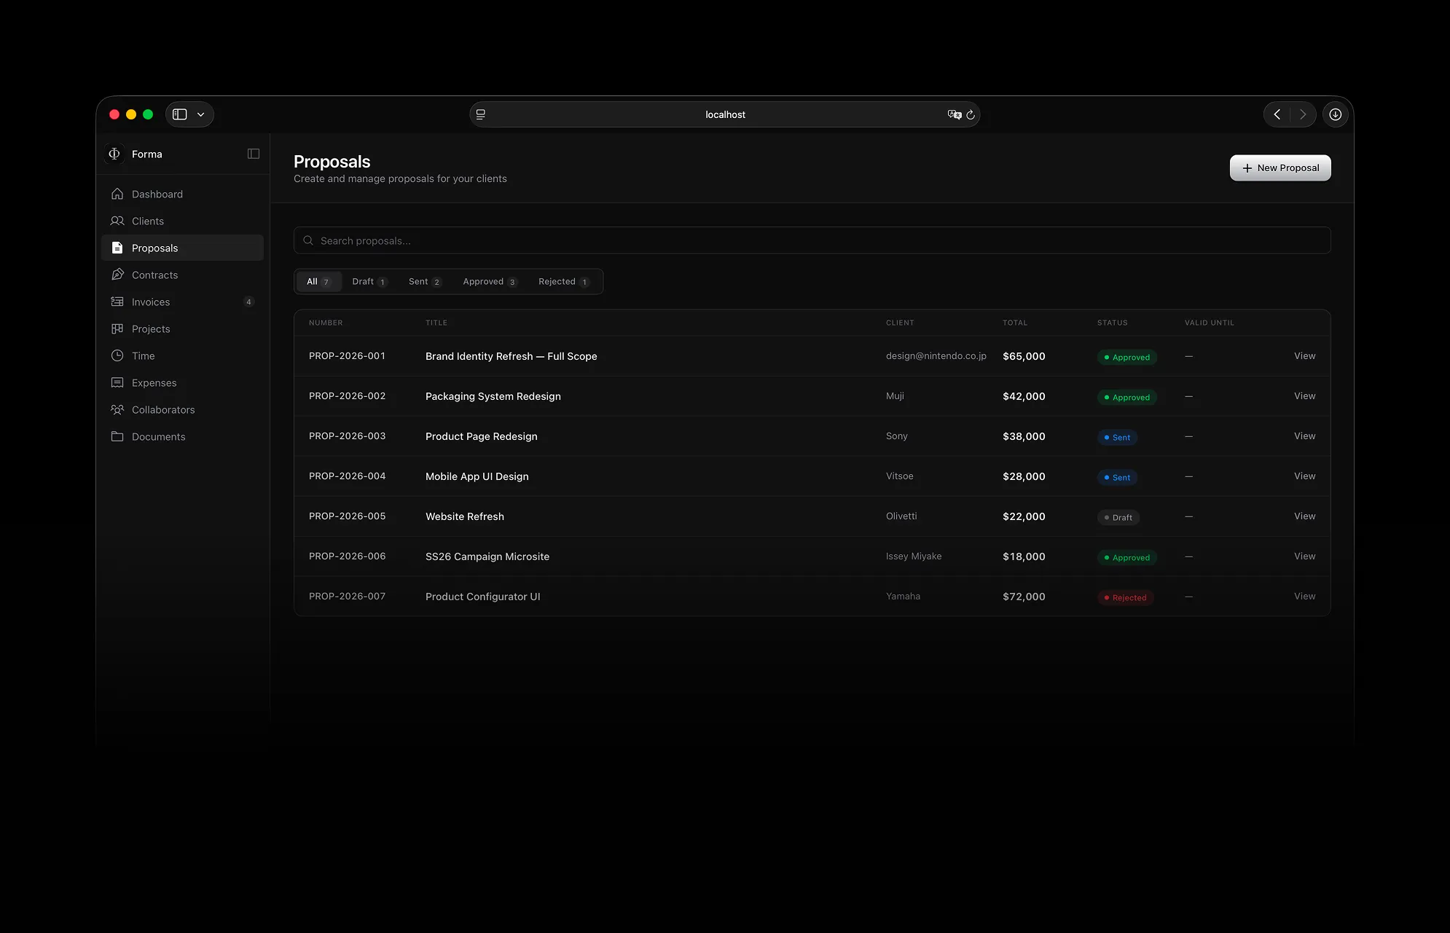Expand the browser sidebar dropdown chevron
Viewport: 1450px width, 933px height.
click(x=201, y=114)
